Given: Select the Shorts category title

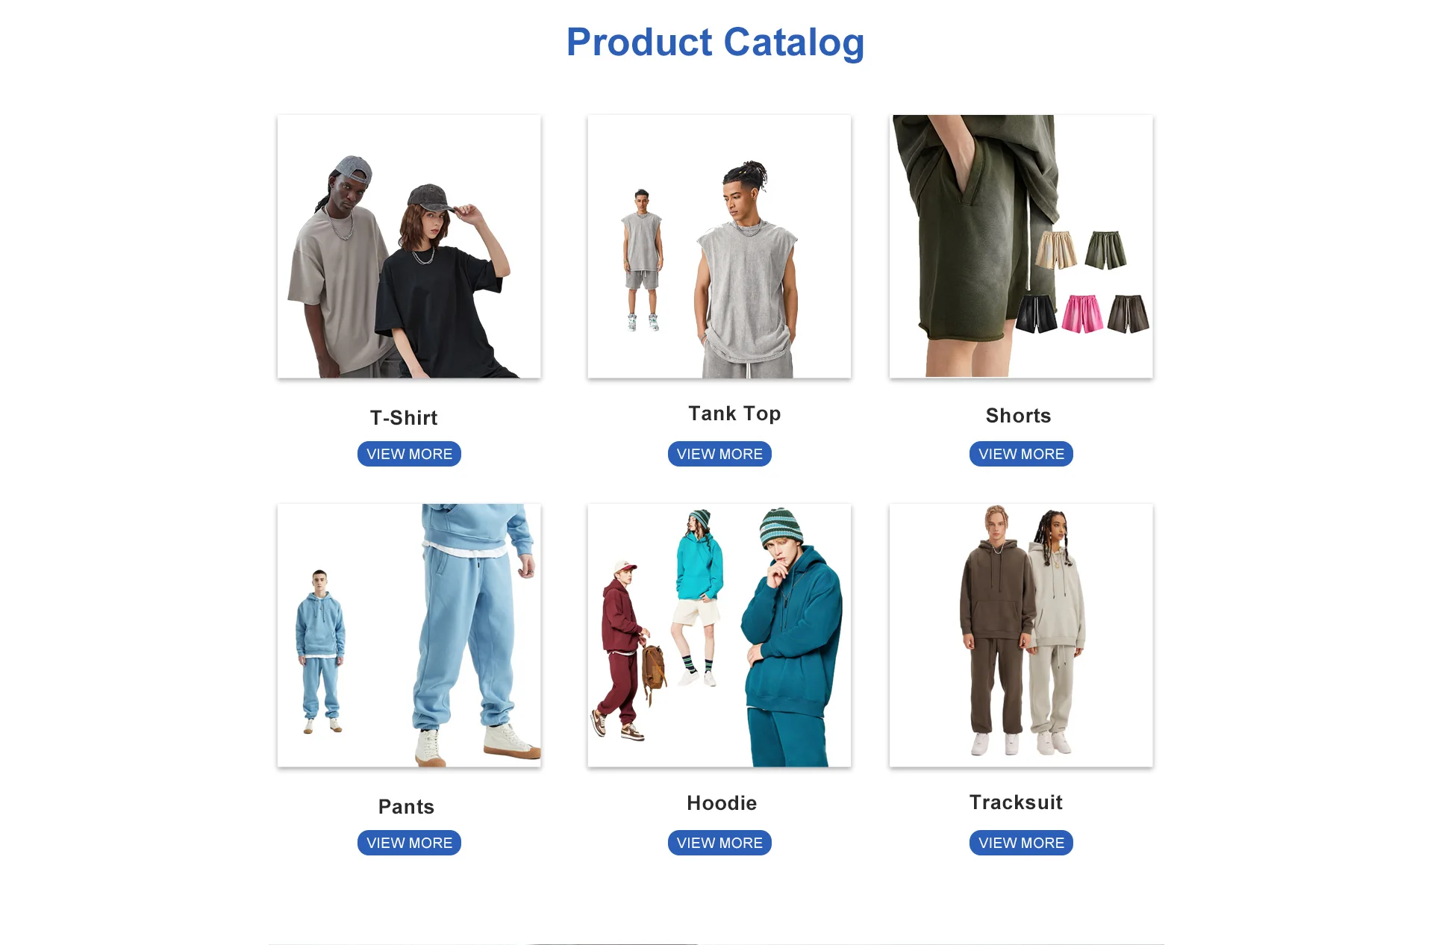Looking at the screenshot, I should 1018,416.
